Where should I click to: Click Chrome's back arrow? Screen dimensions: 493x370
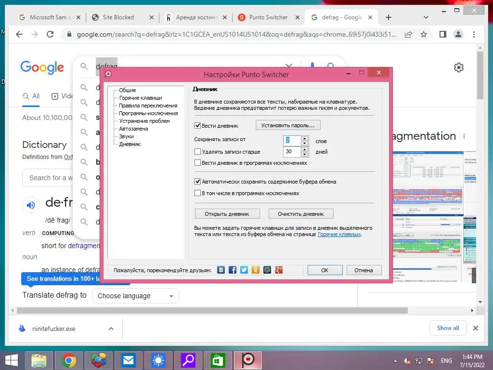click(x=19, y=34)
